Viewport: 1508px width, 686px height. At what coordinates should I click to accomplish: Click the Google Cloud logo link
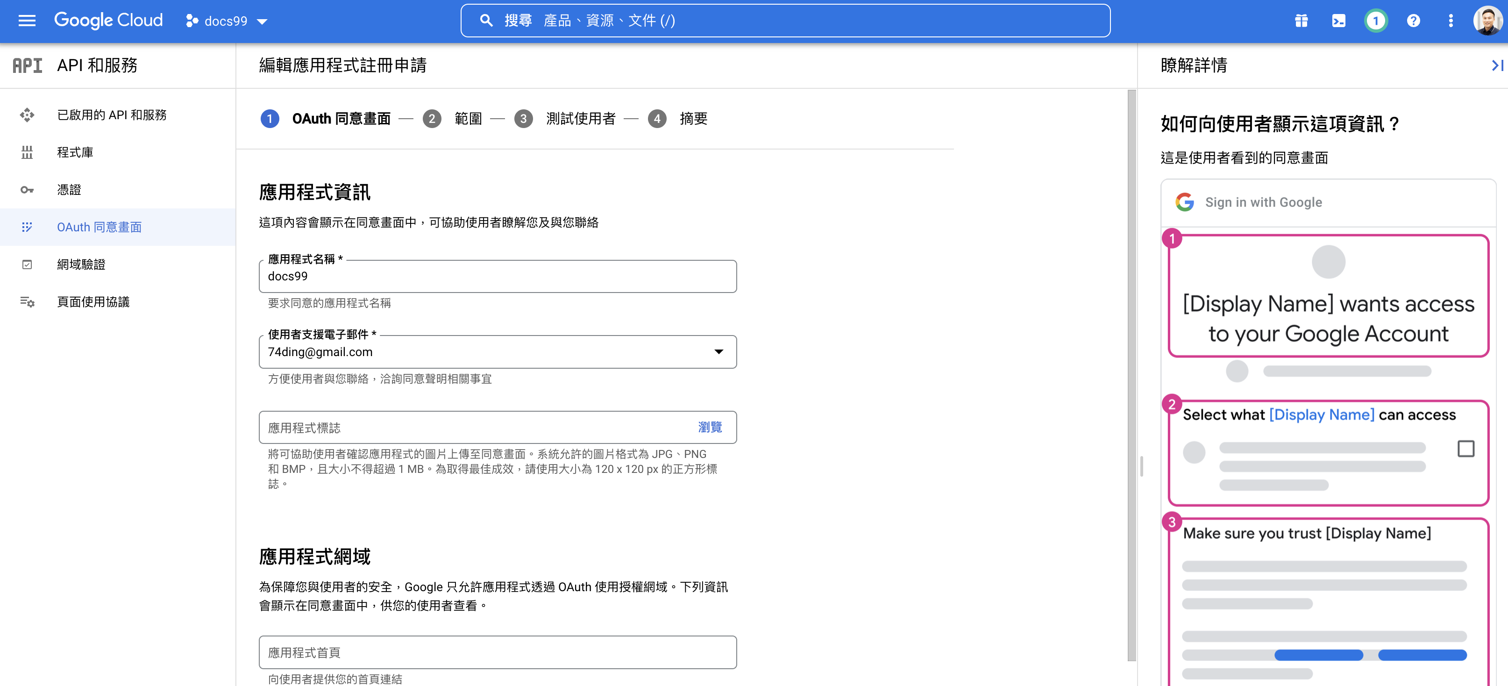[108, 21]
